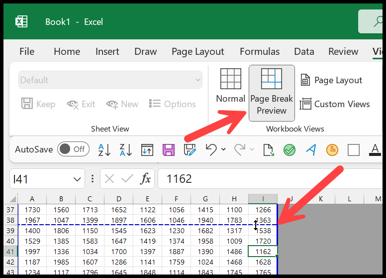Undo the last action
This screenshot has height=278, width=386.
pyautogui.click(x=211, y=149)
